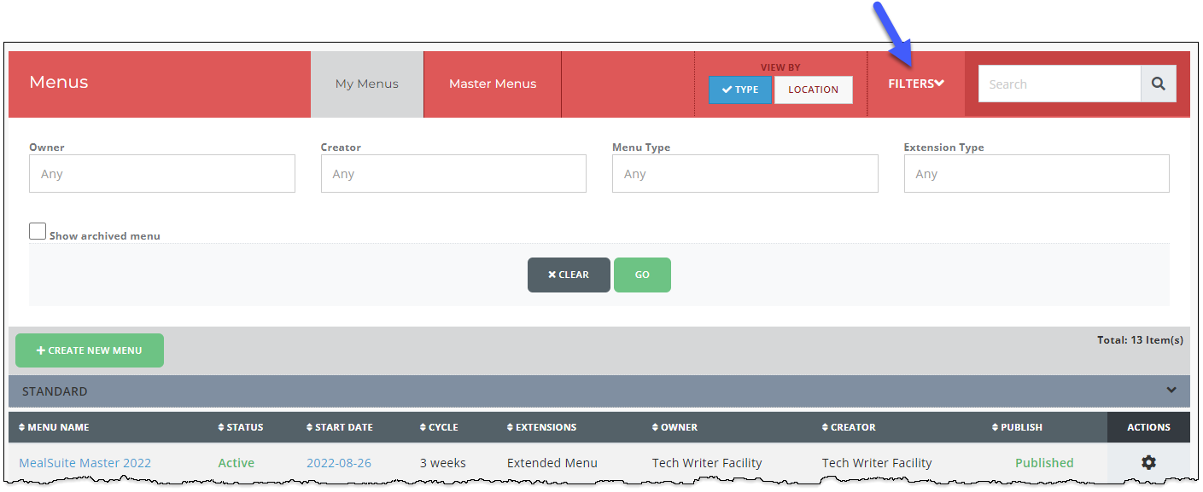Image resolution: width=1203 pixels, height=492 pixels.
Task: Switch to the Master Menus tab
Action: (492, 84)
